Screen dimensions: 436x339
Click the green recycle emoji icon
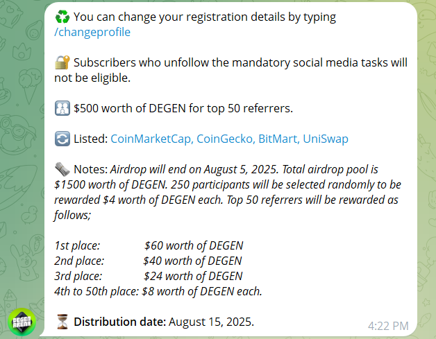click(62, 17)
